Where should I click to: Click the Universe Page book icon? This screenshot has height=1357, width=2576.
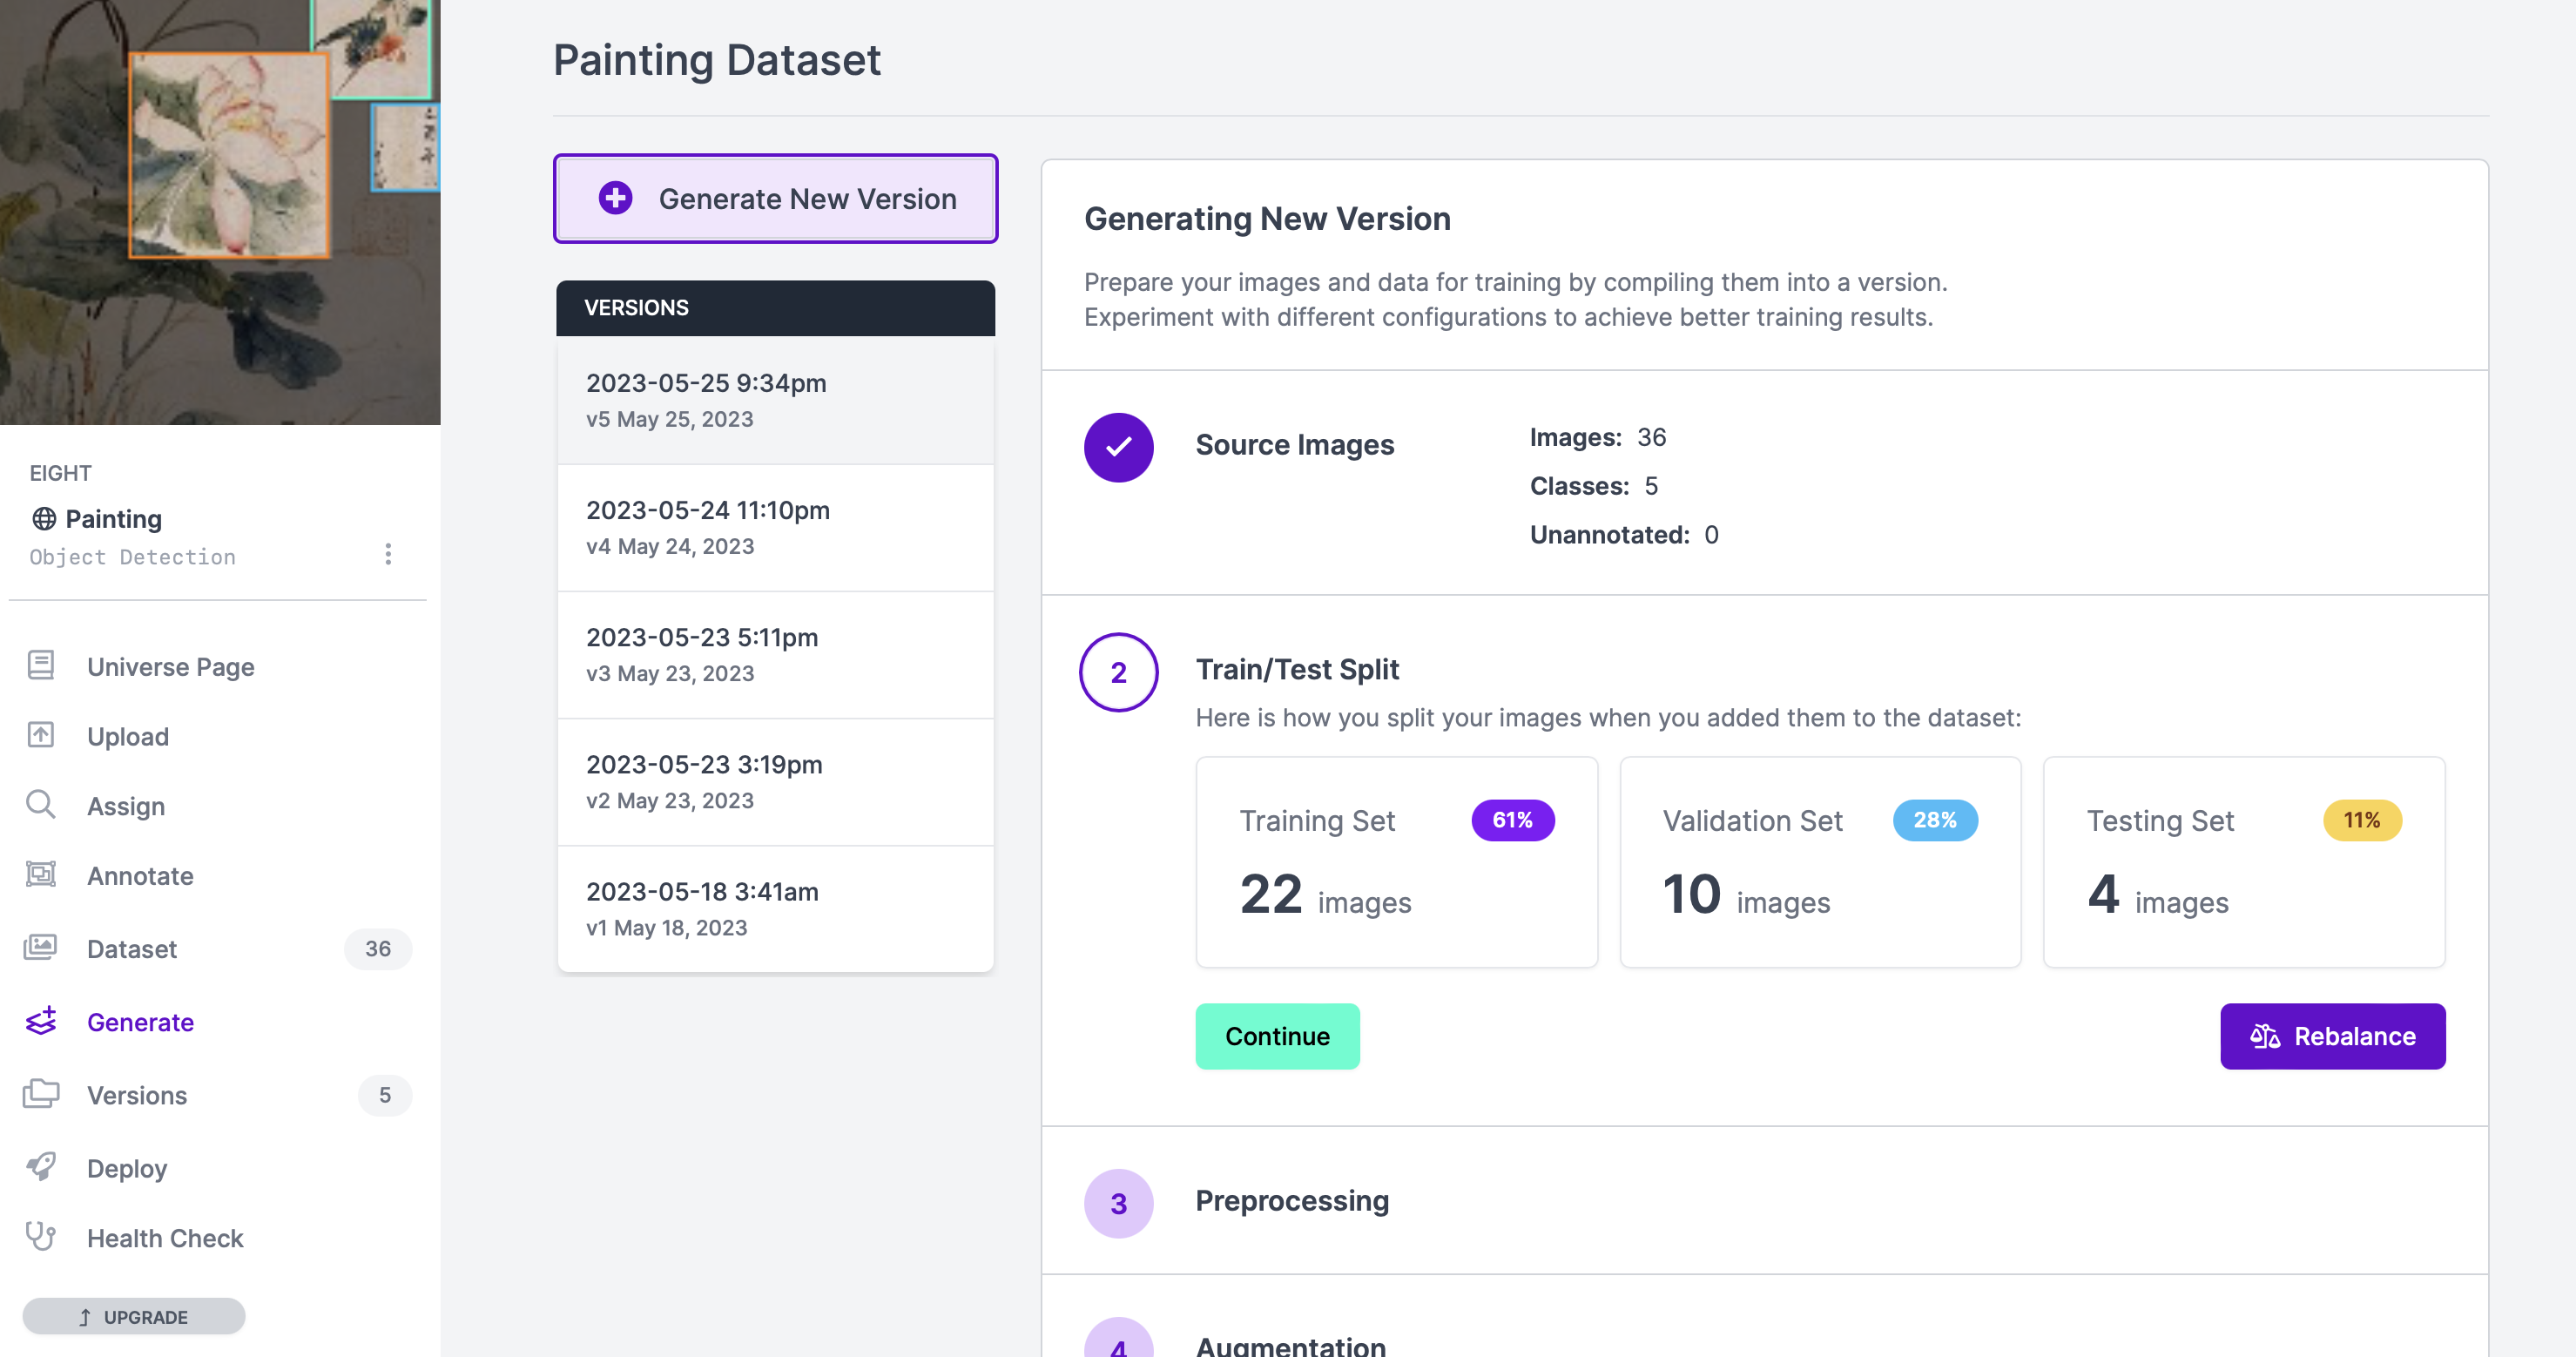pyautogui.click(x=41, y=665)
